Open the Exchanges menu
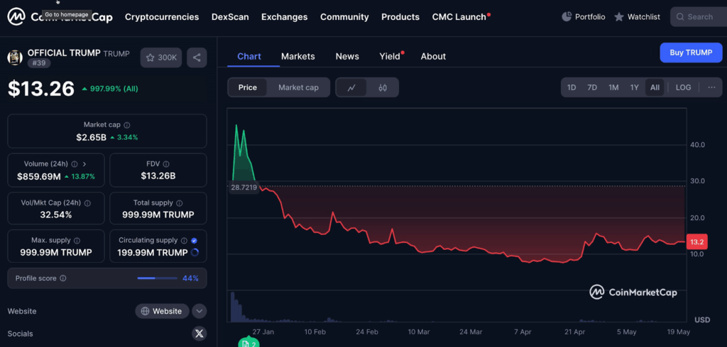This screenshot has height=347, width=727. (284, 17)
